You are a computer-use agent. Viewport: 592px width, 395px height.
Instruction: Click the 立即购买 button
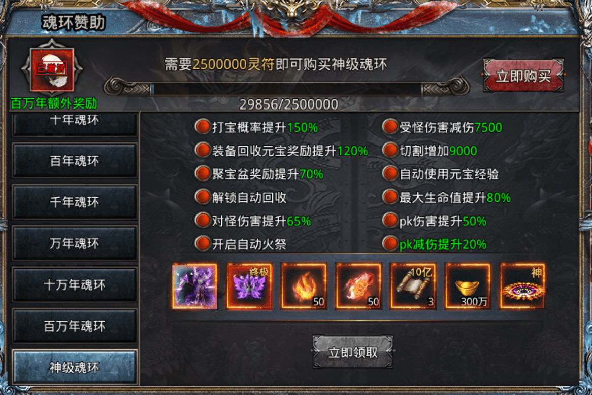click(523, 76)
